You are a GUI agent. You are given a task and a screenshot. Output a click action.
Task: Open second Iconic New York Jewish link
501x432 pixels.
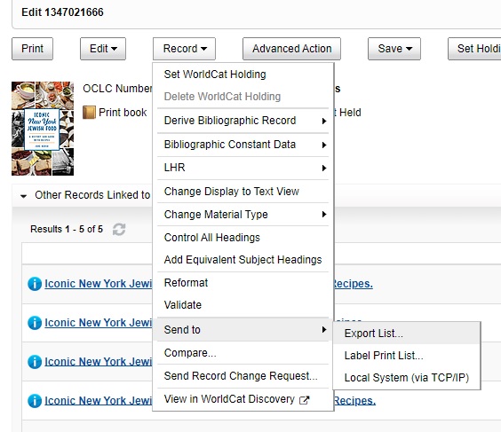98,323
